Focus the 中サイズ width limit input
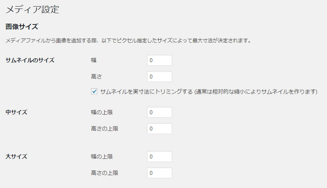Viewport: 327px width, 188px height. (x=159, y=112)
